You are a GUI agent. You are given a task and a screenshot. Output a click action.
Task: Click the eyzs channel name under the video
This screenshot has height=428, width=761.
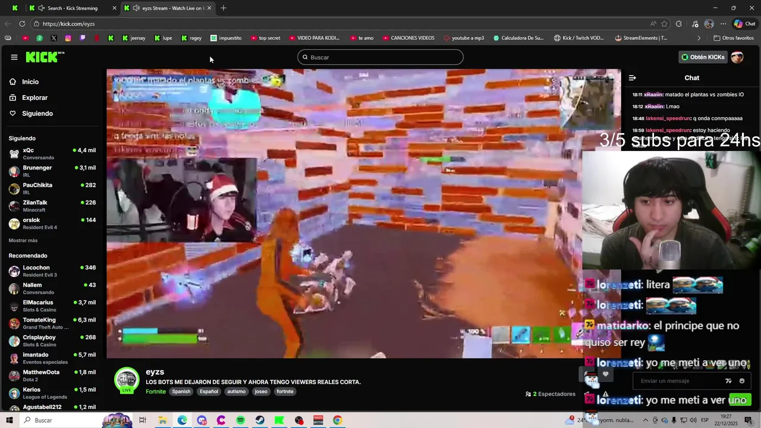155,372
